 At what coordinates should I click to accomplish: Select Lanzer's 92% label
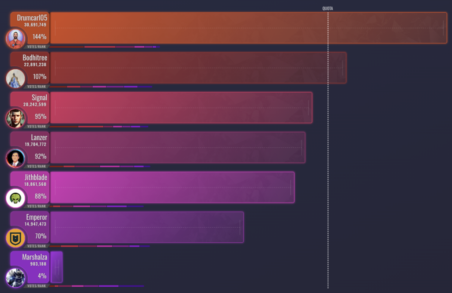41,157
